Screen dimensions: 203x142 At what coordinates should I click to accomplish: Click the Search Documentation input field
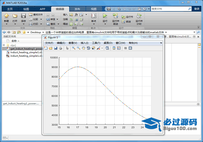pyautogui.click(x=169, y=9)
